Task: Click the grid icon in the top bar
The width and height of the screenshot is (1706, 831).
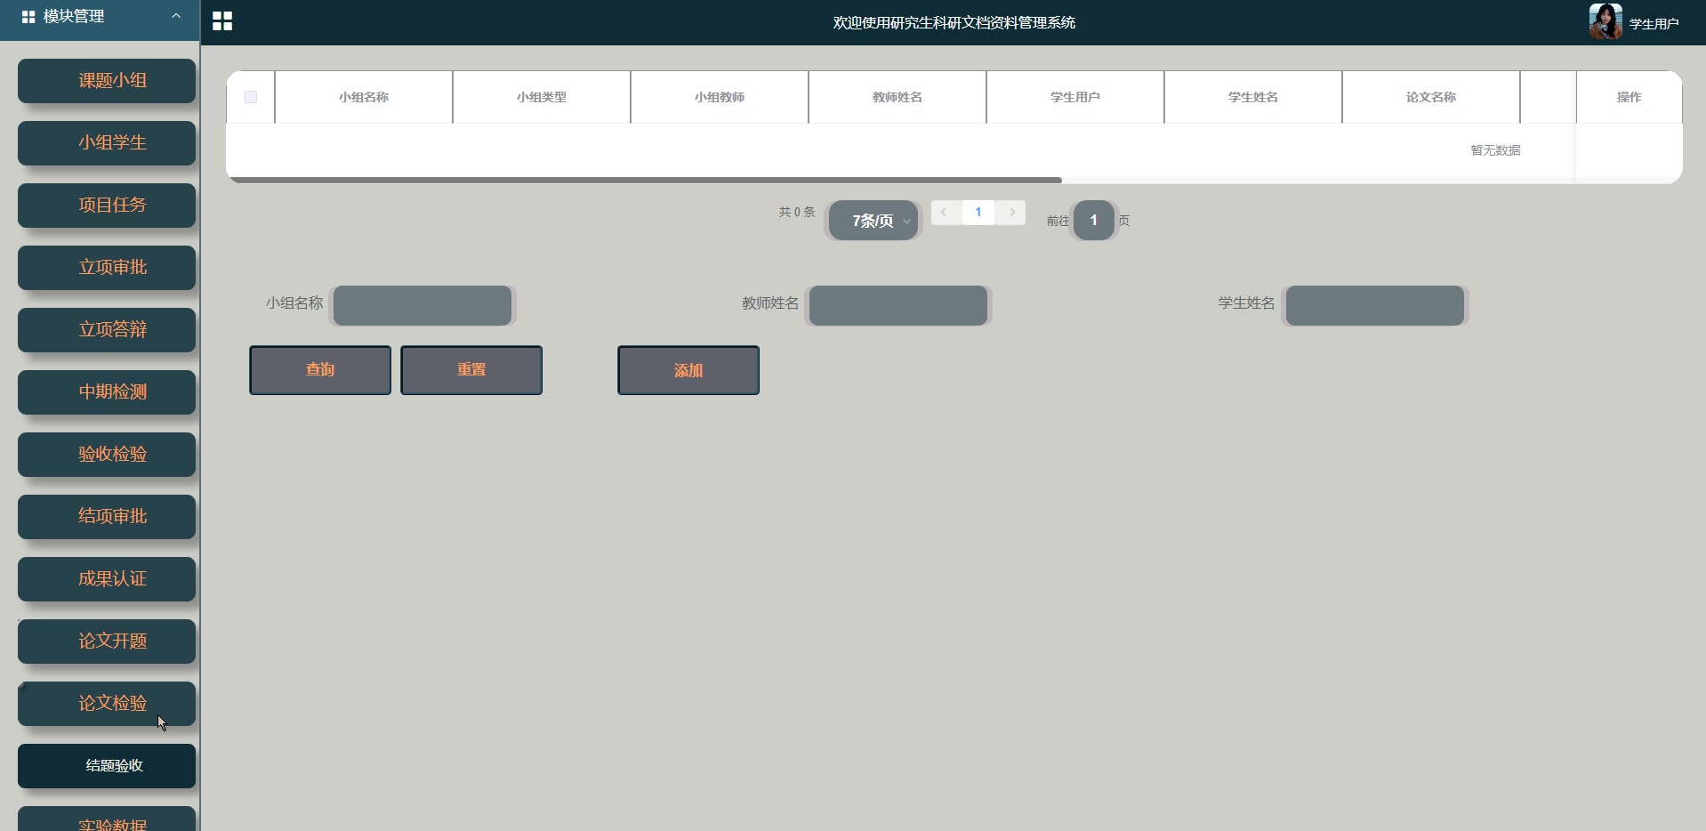Action: pos(222,21)
